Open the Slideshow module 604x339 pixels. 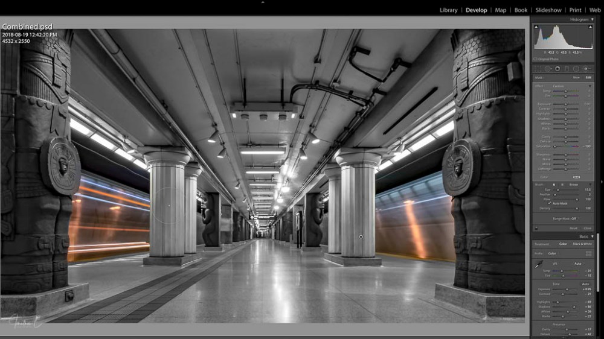(x=548, y=10)
